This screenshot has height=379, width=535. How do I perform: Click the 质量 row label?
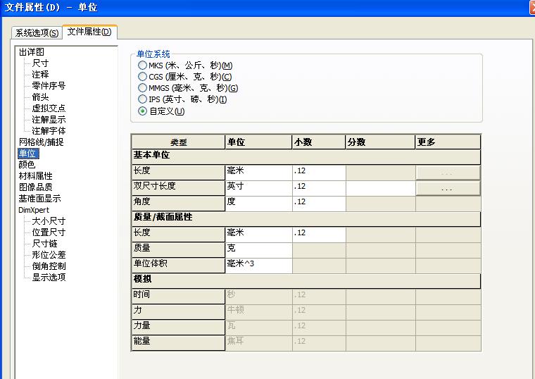178,250
